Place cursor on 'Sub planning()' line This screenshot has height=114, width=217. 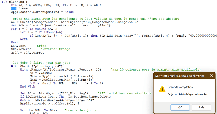[14, 2]
